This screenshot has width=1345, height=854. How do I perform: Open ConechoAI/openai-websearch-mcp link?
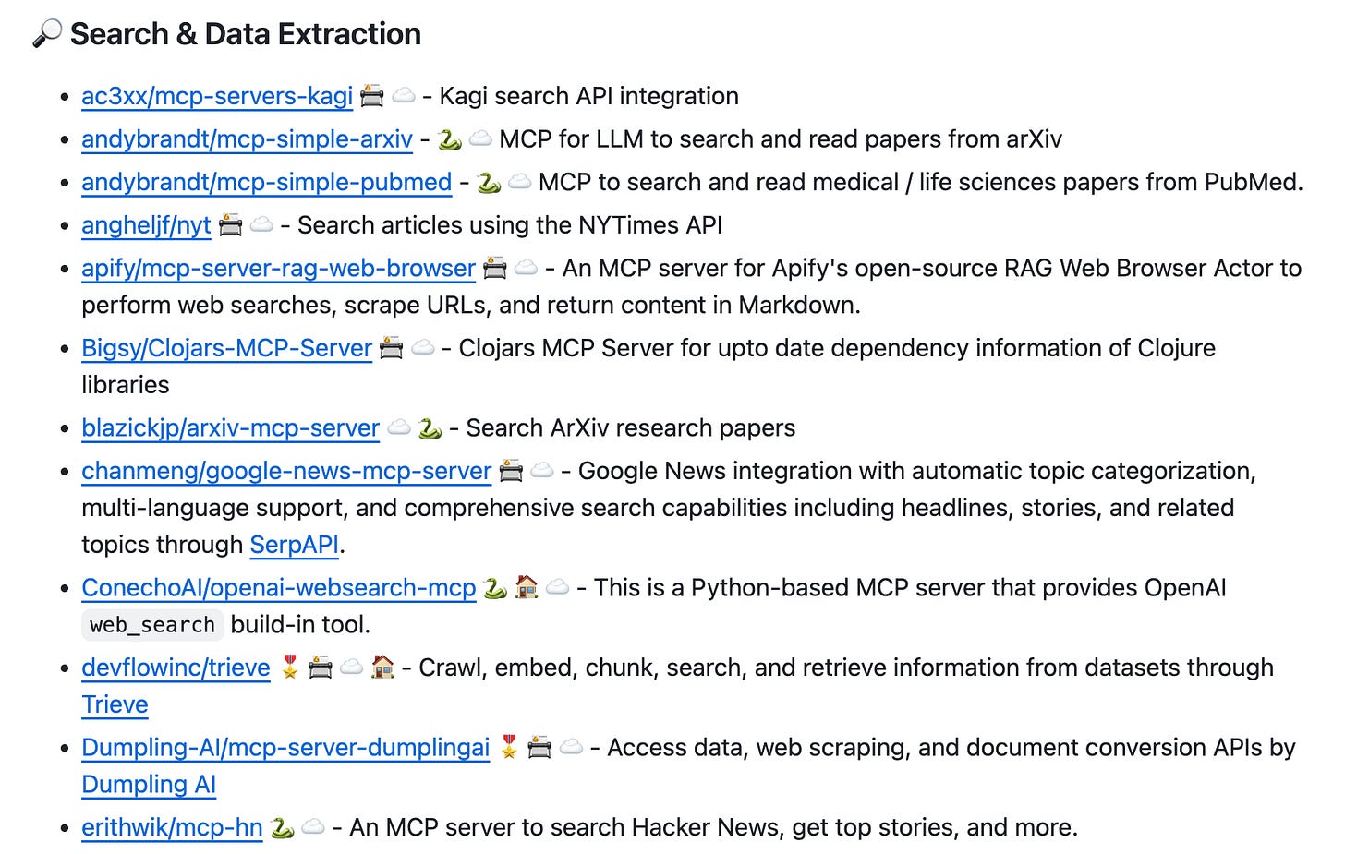pos(278,588)
